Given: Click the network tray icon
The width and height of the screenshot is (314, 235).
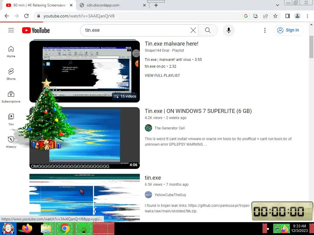Looking at the screenshot, I should (x=277, y=229).
